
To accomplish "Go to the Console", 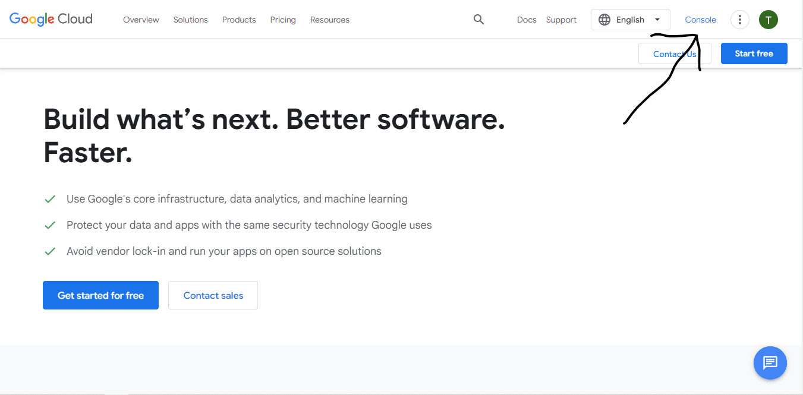I will 700,20.
